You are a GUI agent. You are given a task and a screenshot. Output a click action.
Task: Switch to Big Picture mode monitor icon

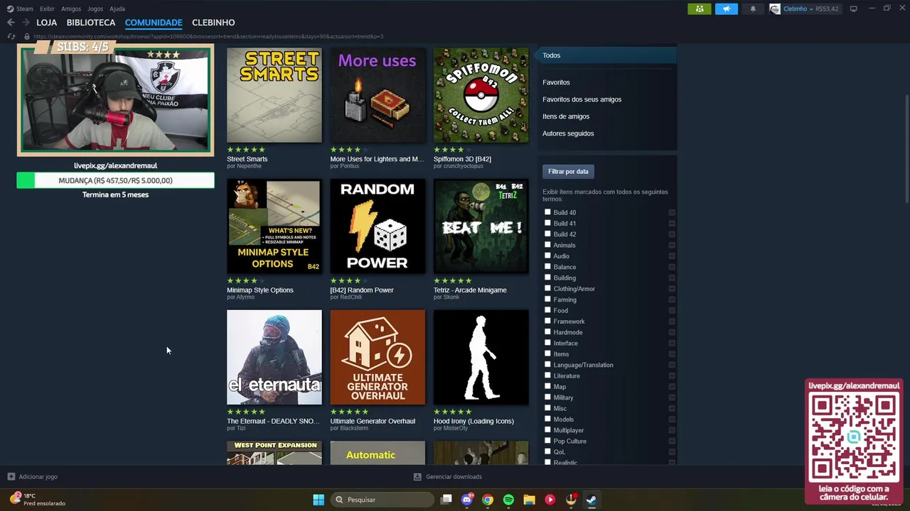click(853, 9)
